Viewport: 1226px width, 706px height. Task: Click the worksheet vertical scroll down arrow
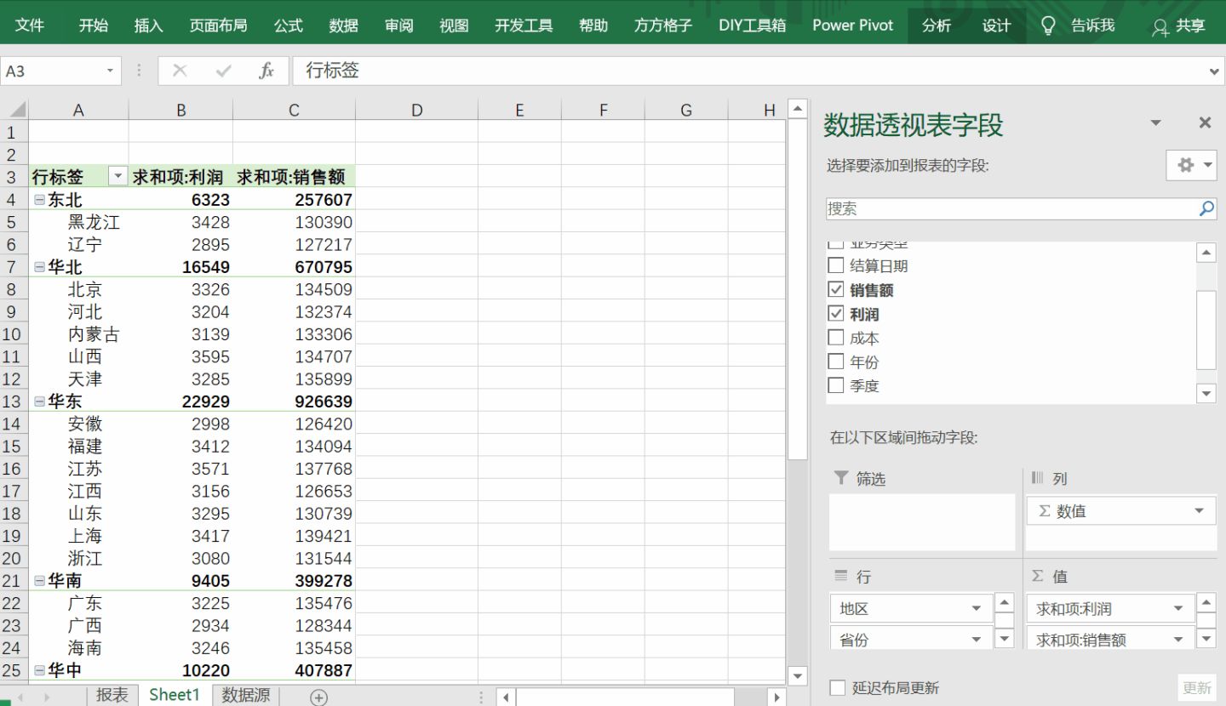click(x=797, y=676)
